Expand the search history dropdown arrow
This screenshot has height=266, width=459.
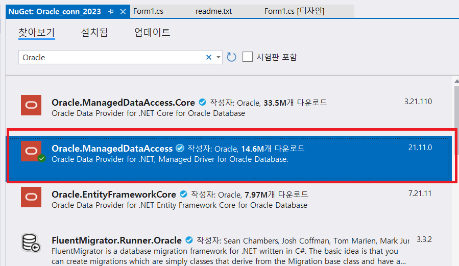[x=219, y=57]
